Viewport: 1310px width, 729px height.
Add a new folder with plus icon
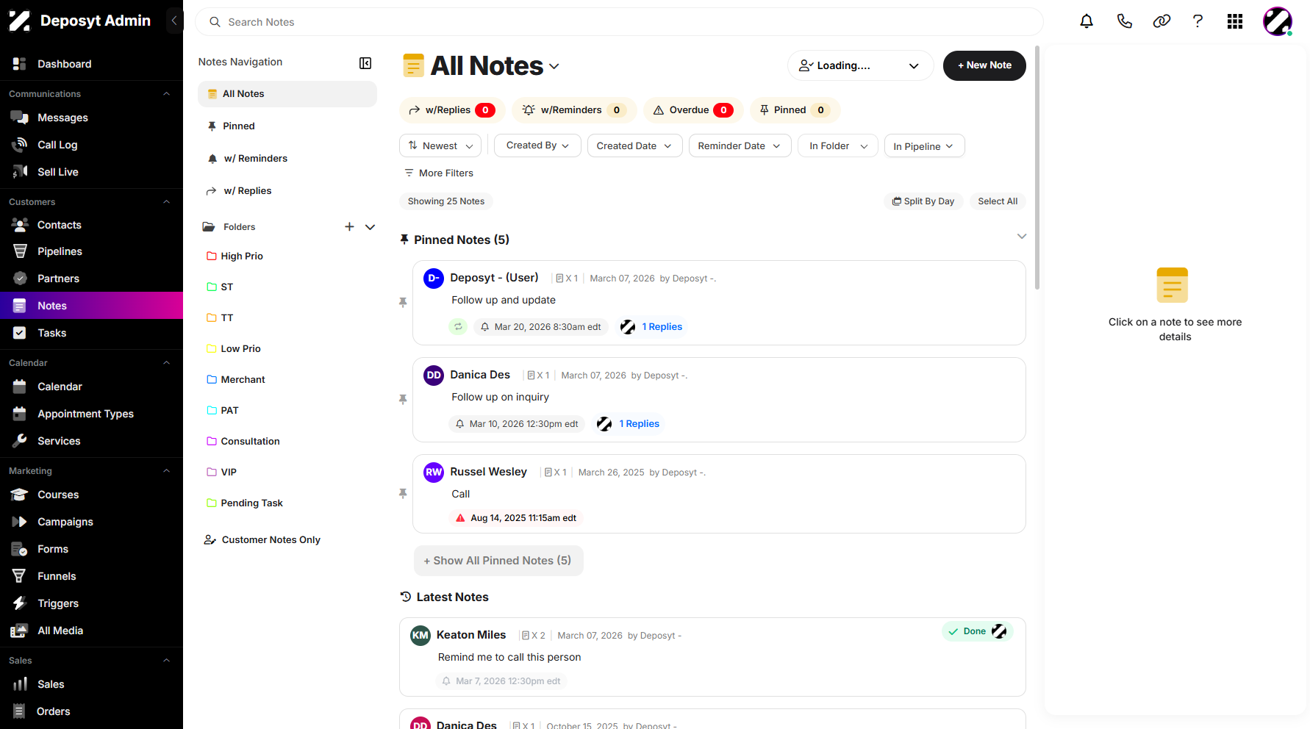(x=350, y=227)
